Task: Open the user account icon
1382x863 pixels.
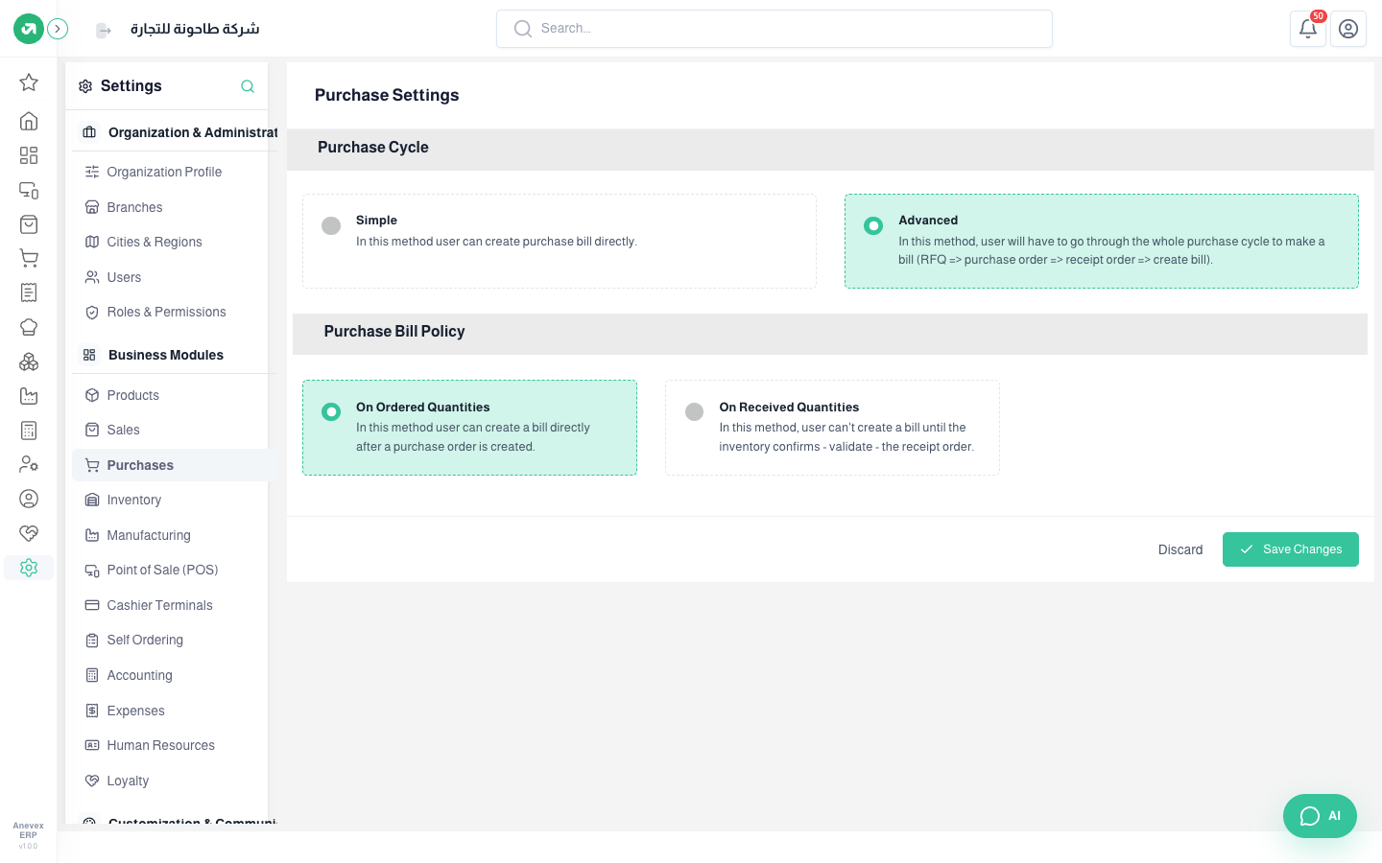Action: [1348, 29]
